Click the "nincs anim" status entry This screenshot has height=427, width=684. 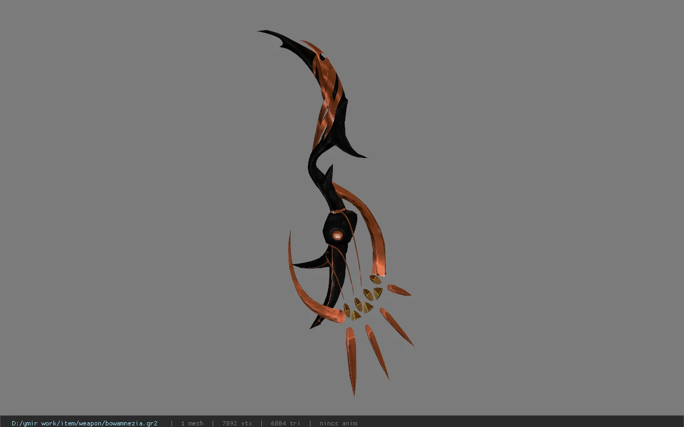point(338,423)
